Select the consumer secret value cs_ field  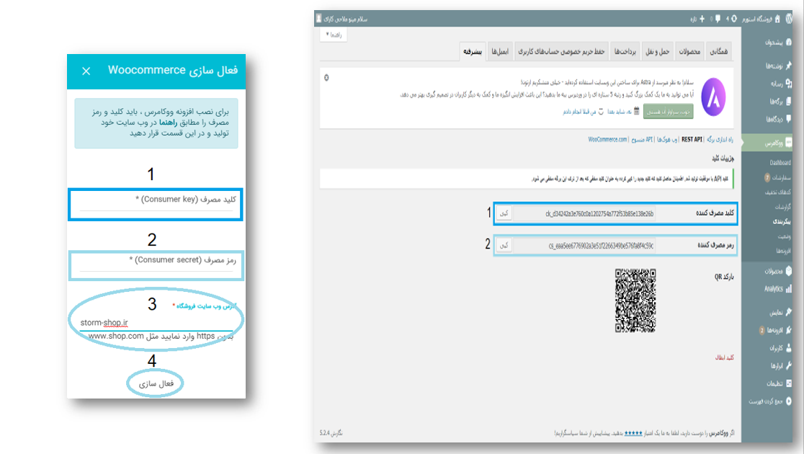584,246
